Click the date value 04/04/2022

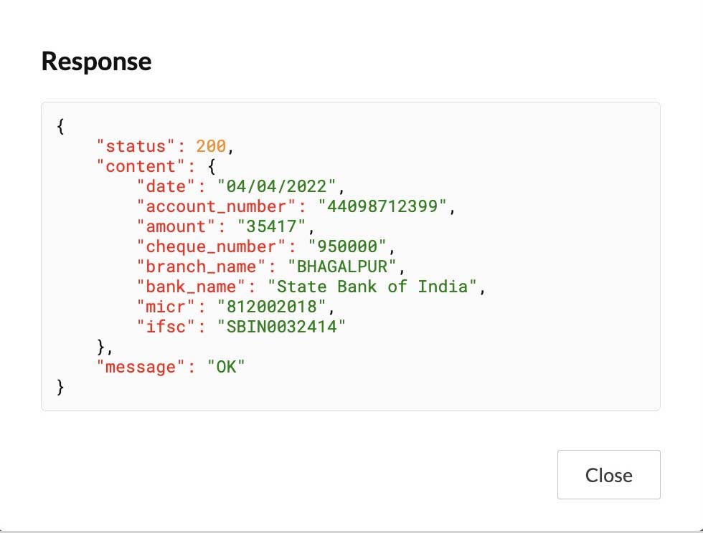coord(276,187)
